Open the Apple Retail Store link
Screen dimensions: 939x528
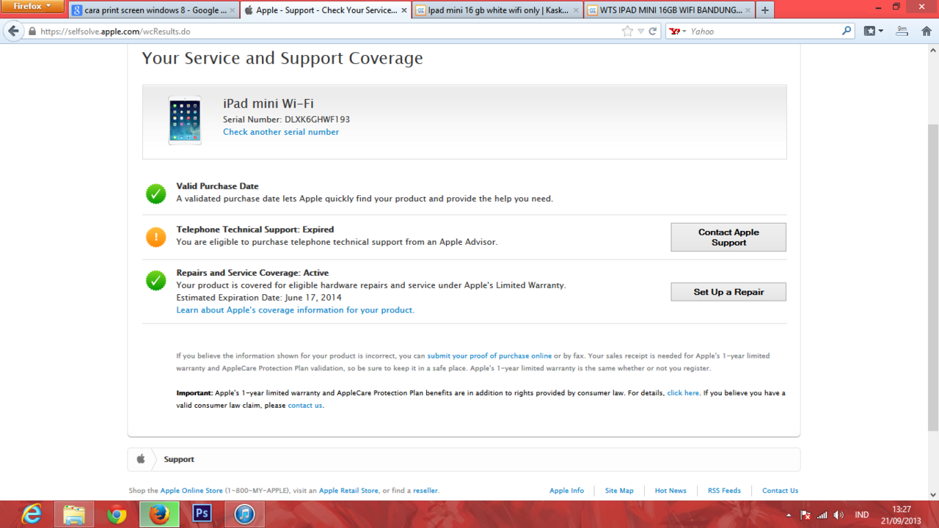(348, 491)
